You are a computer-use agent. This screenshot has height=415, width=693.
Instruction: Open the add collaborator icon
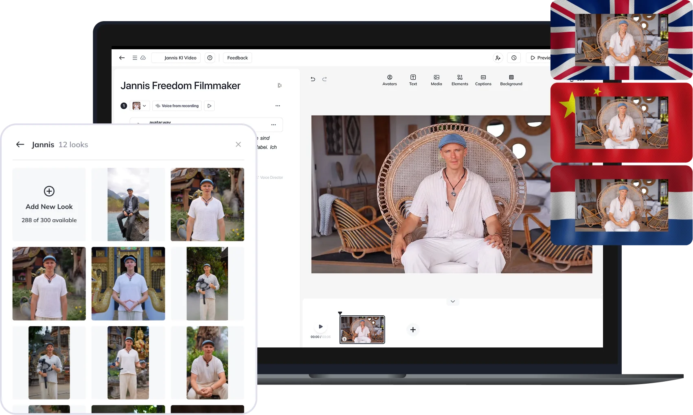[498, 58]
